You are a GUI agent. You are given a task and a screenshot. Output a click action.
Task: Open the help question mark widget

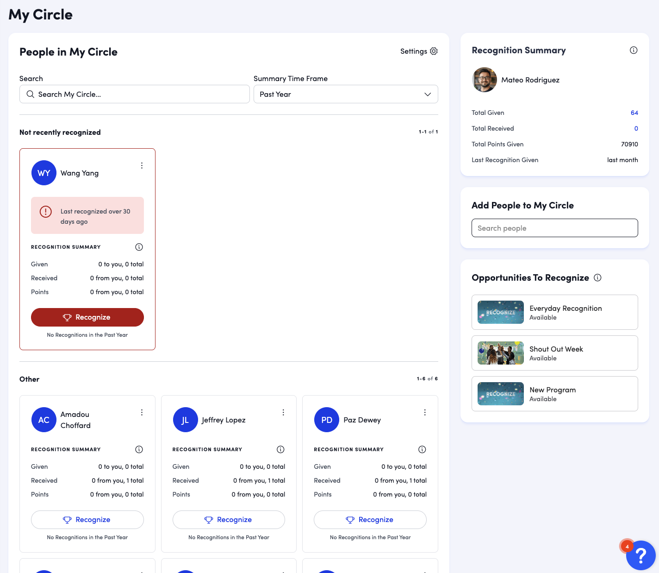pyautogui.click(x=640, y=555)
